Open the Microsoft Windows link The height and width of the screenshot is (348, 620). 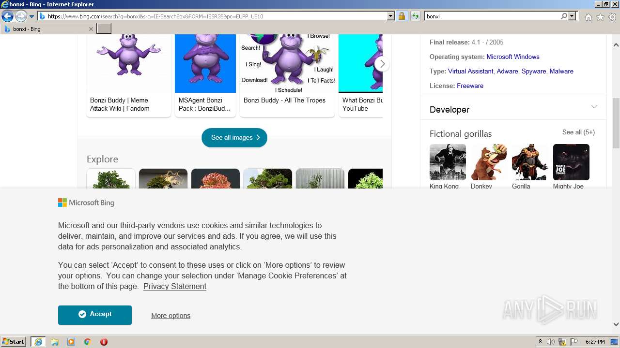513,57
